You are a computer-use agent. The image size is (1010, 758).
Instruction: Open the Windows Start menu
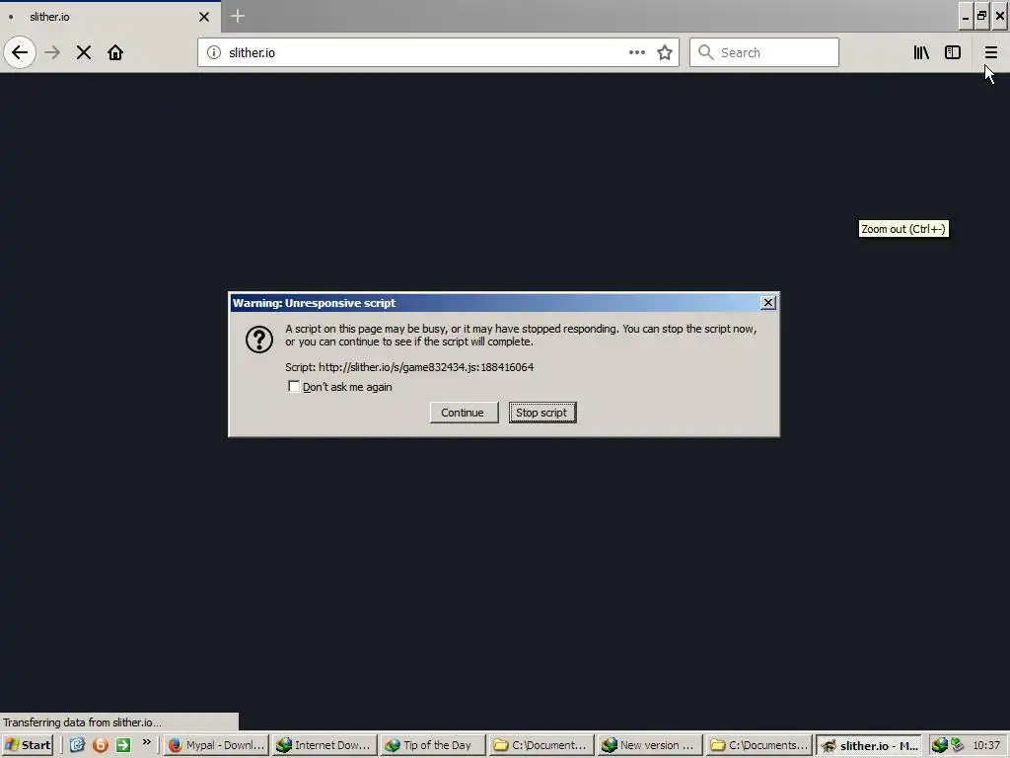click(x=27, y=745)
